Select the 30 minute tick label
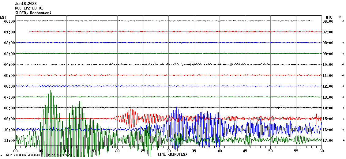 (x=168, y=151)
